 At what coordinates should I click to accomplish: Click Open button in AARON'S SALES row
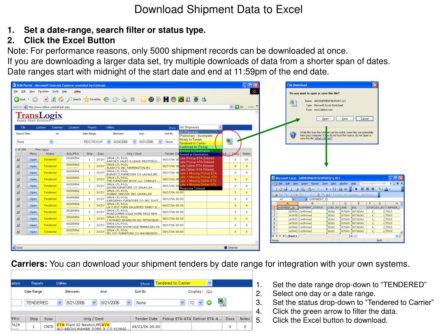point(33,160)
